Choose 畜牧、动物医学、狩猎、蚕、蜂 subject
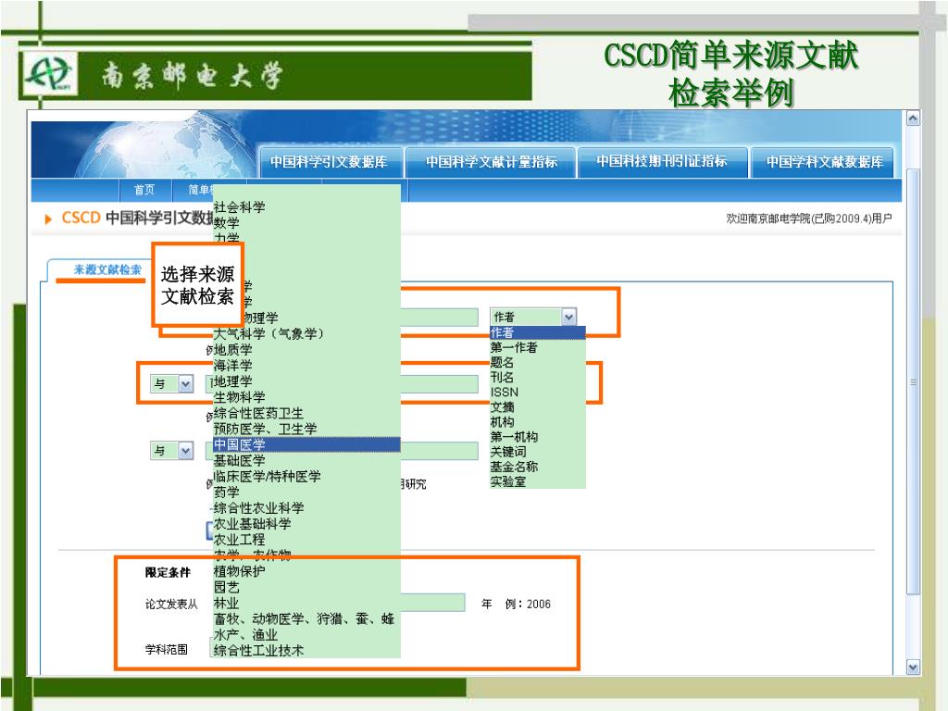 click(x=306, y=618)
